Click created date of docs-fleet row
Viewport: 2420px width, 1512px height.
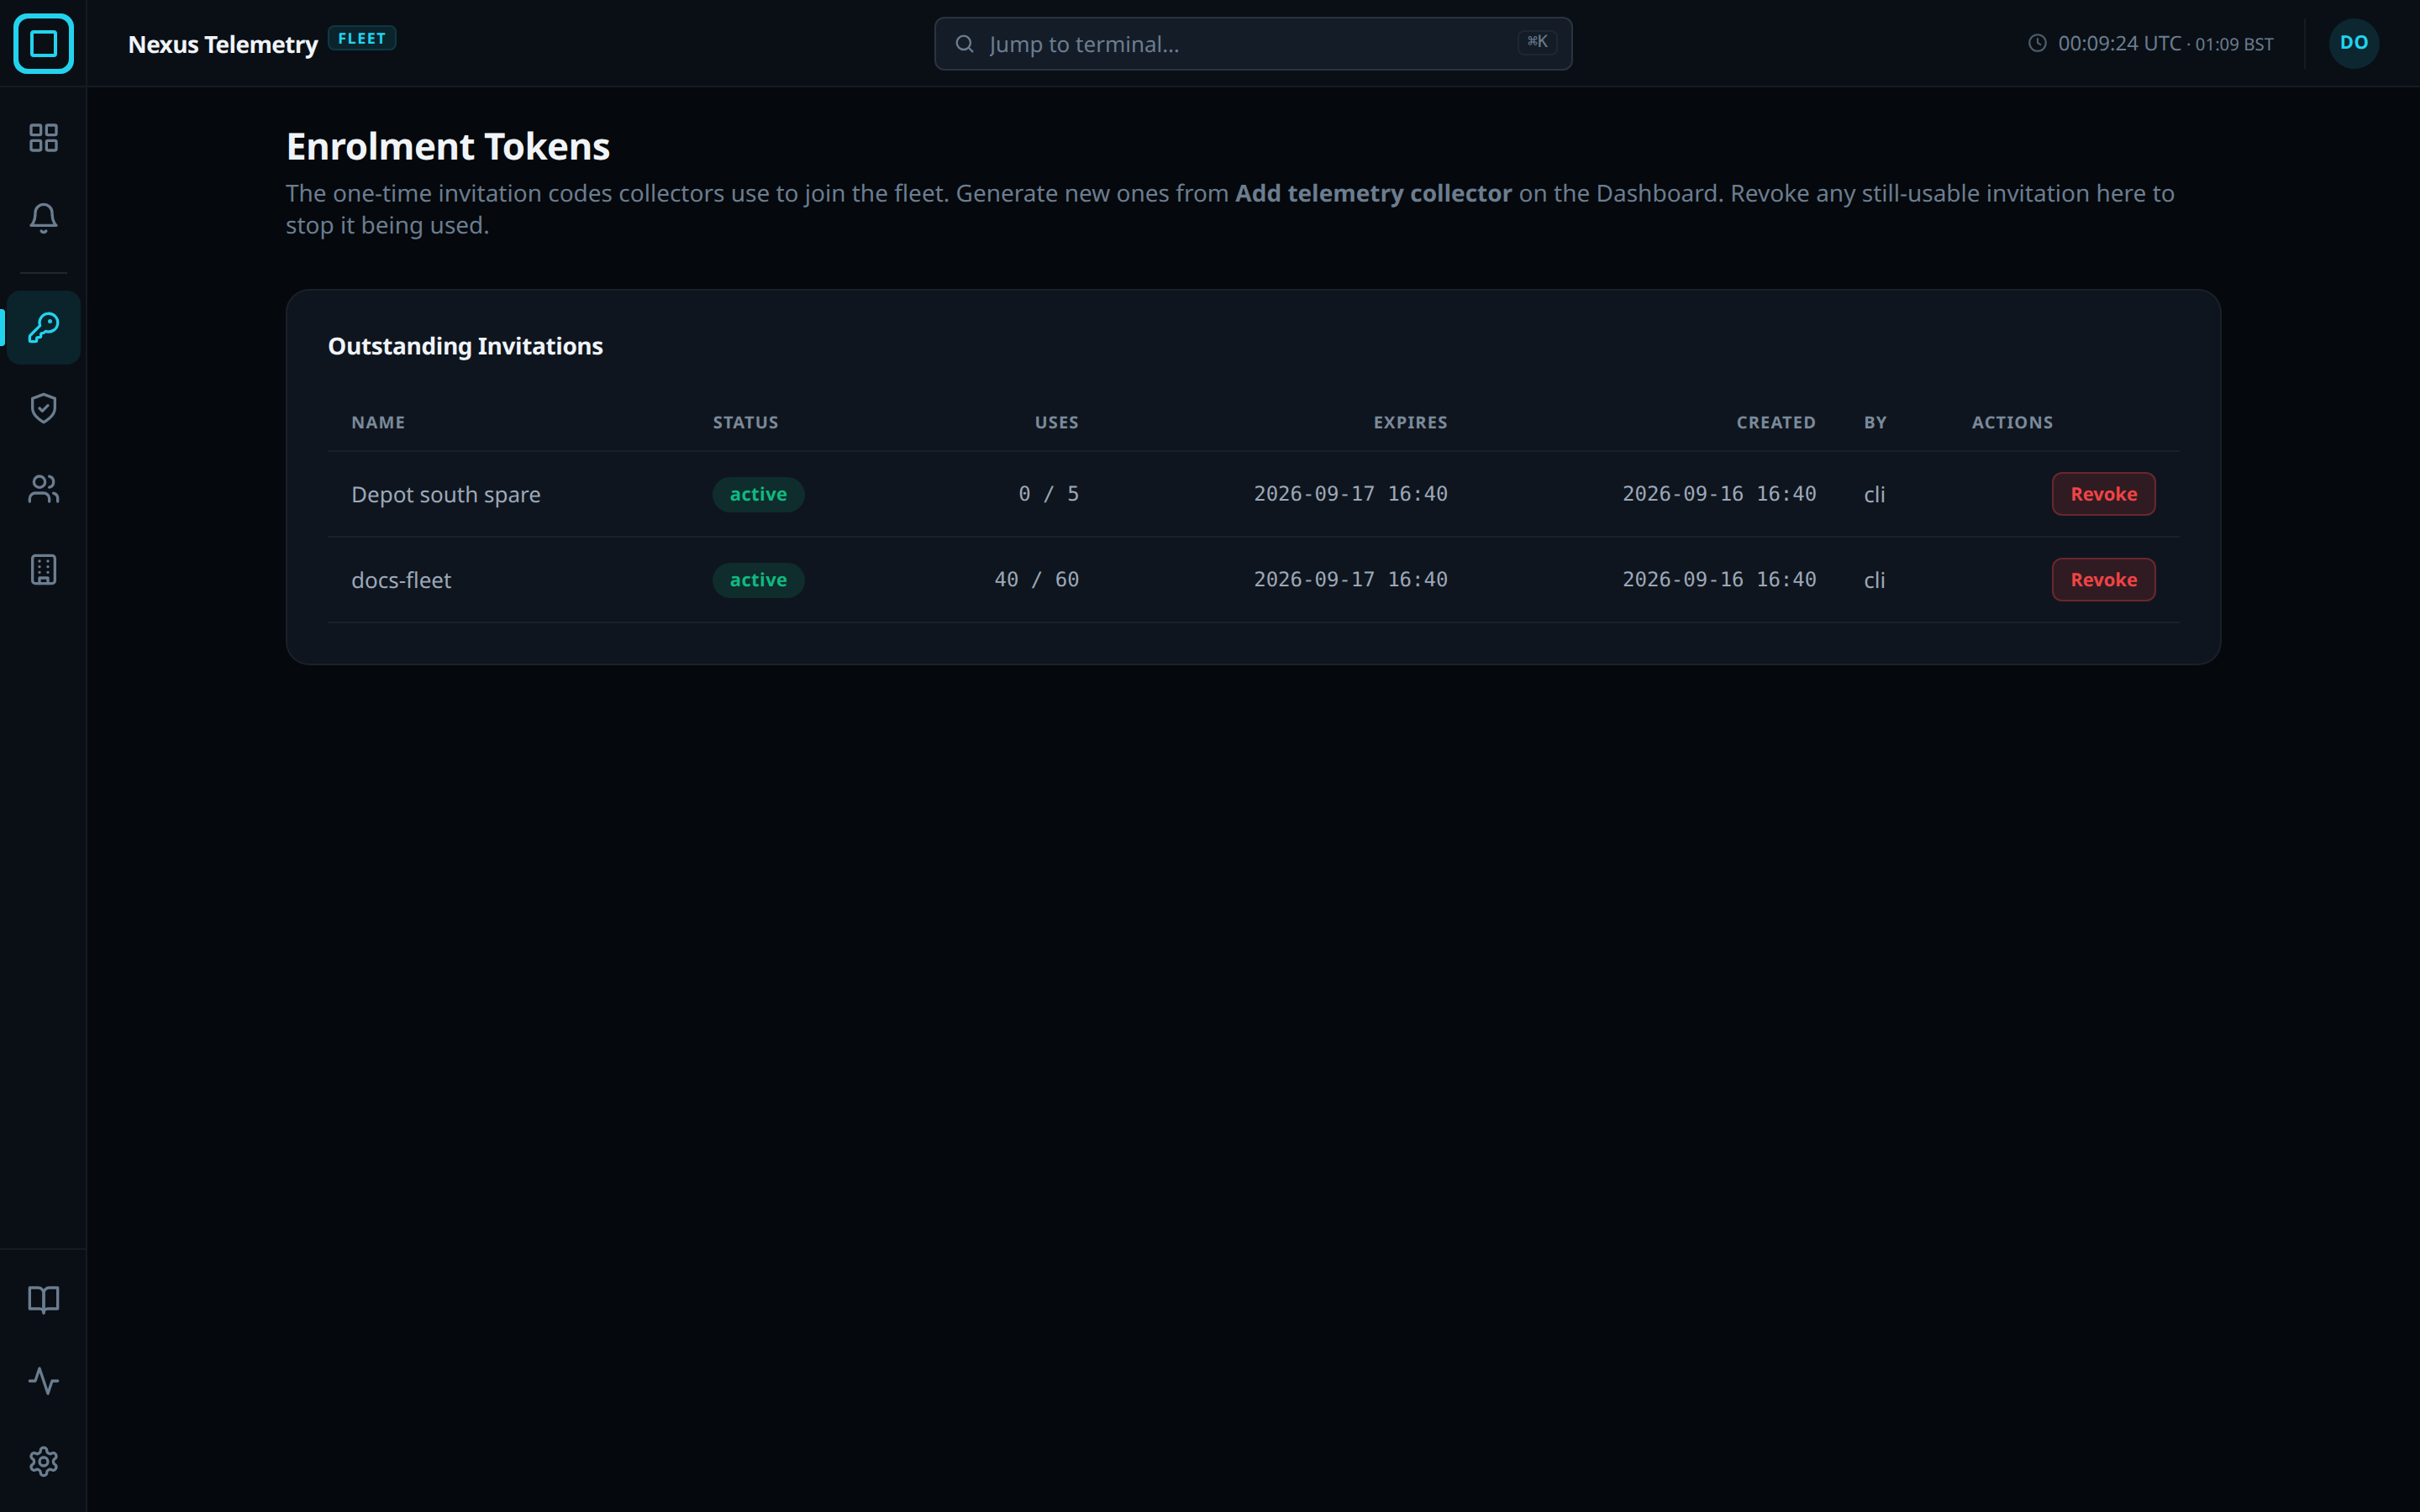(1719, 580)
